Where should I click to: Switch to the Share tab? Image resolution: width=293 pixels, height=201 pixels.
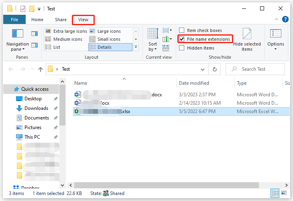click(61, 20)
